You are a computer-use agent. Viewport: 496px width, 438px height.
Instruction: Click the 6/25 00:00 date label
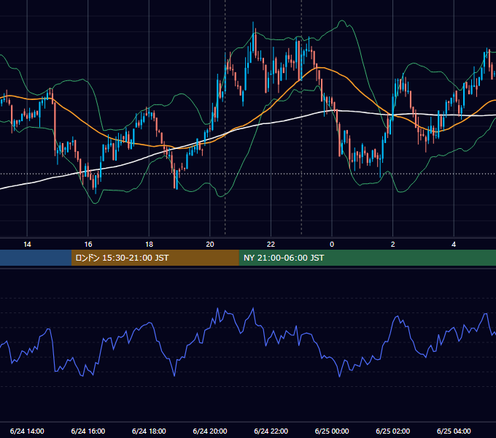[332, 431]
